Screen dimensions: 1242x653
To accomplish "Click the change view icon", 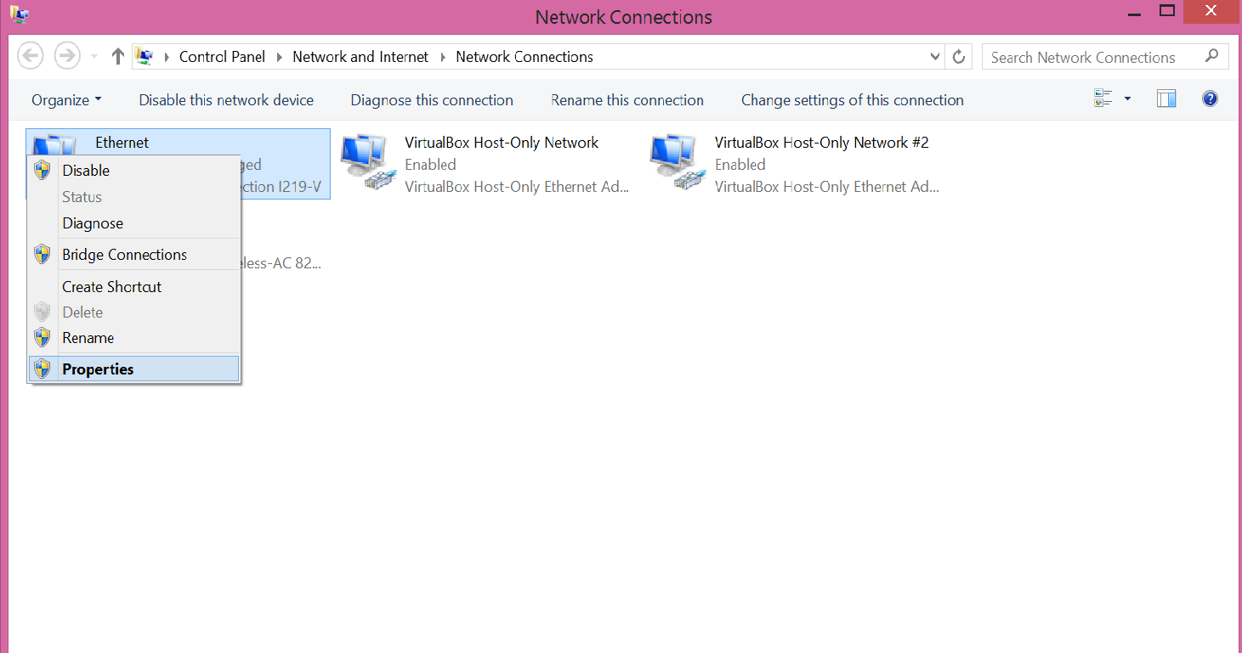I will pos(1103,99).
